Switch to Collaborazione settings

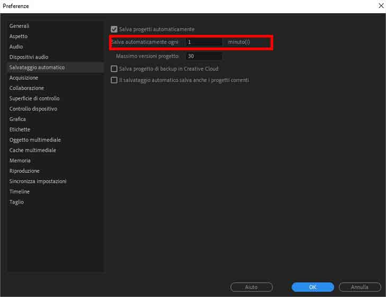(x=26, y=88)
